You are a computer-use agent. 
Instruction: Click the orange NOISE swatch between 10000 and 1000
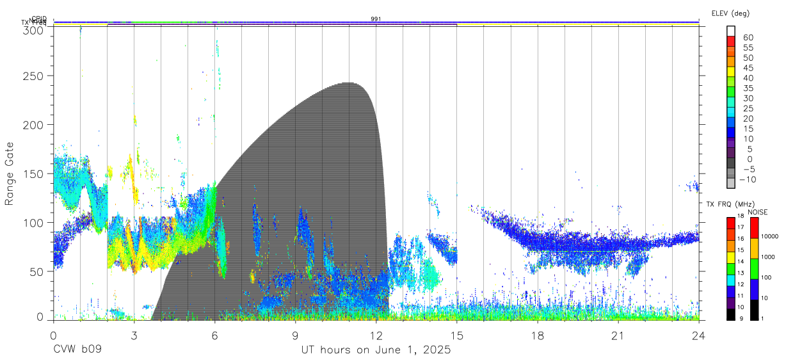pyautogui.click(x=753, y=248)
